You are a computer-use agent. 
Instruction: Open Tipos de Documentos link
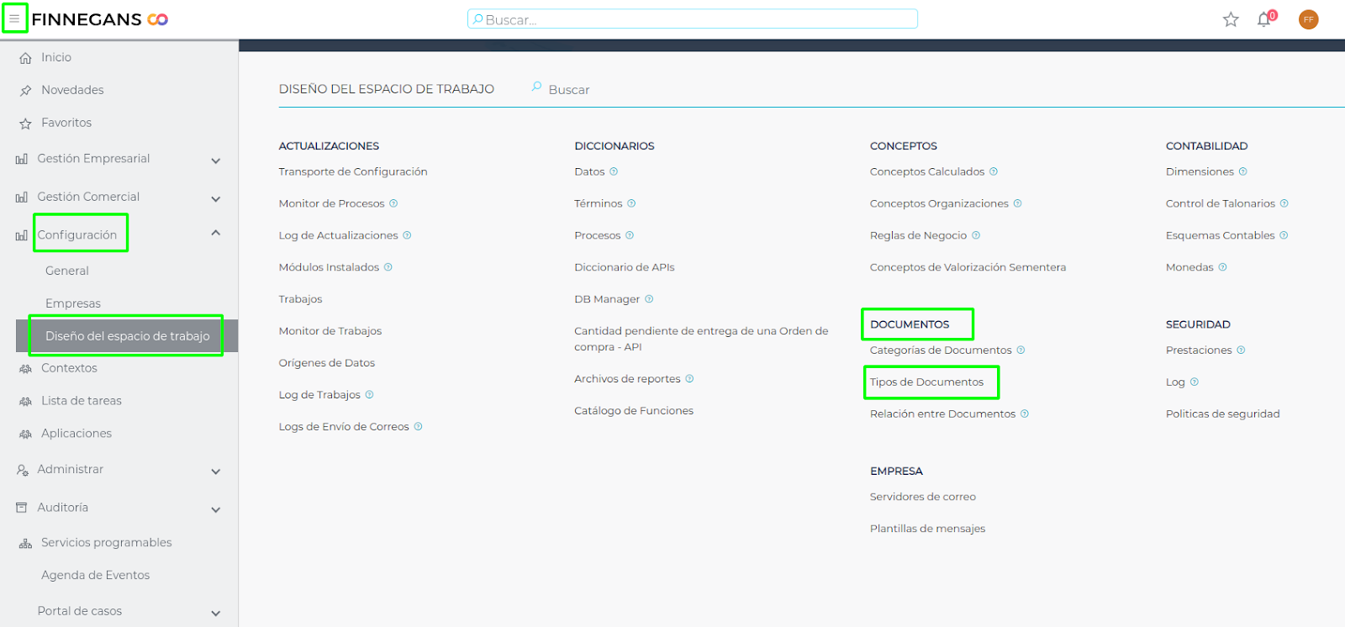[x=926, y=382]
